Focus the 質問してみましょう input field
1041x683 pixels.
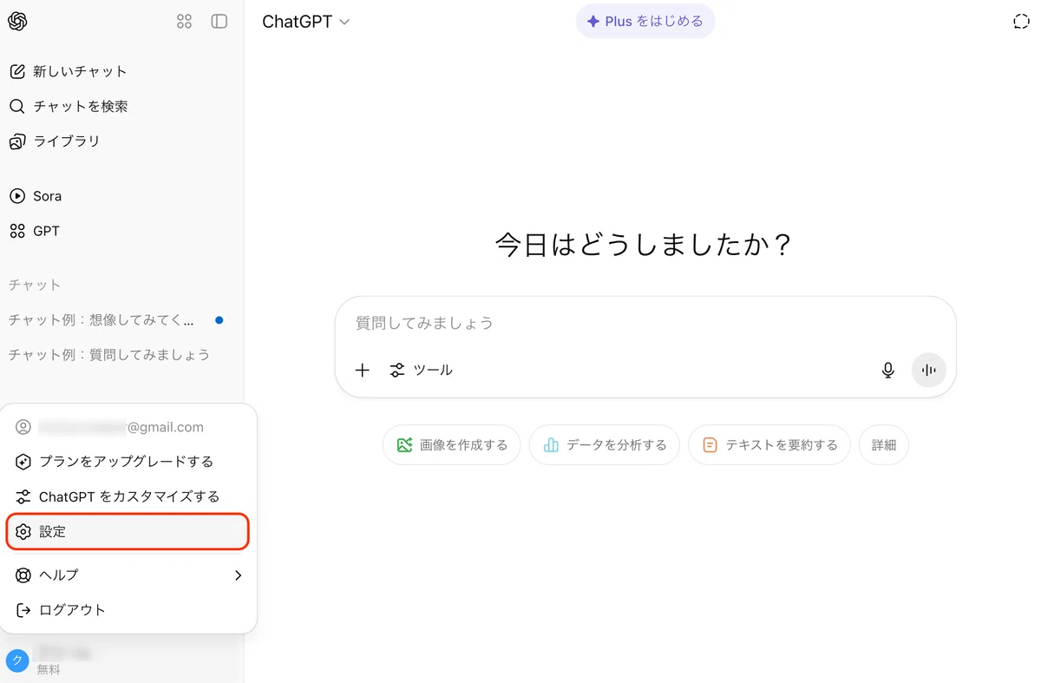click(x=645, y=323)
